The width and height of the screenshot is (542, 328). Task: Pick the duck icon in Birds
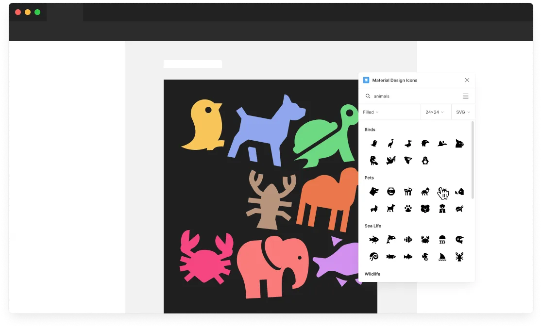(408, 144)
